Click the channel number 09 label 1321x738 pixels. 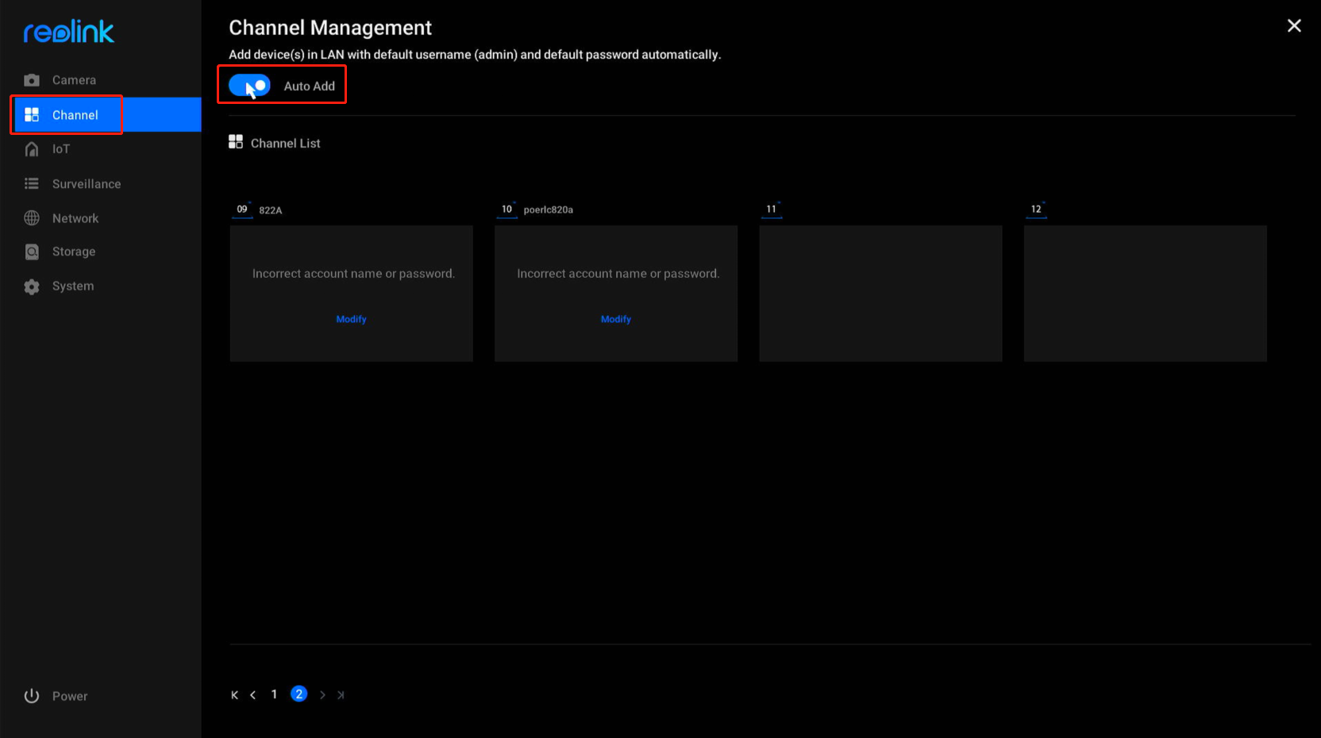(x=242, y=209)
